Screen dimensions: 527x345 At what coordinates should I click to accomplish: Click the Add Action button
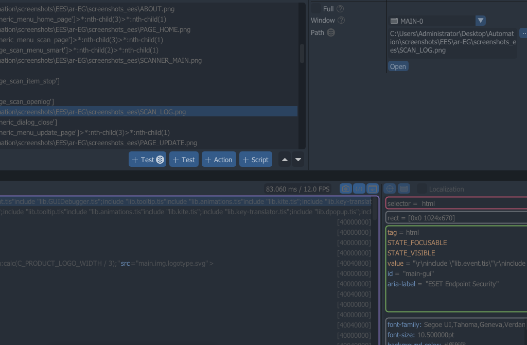pos(219,160)
